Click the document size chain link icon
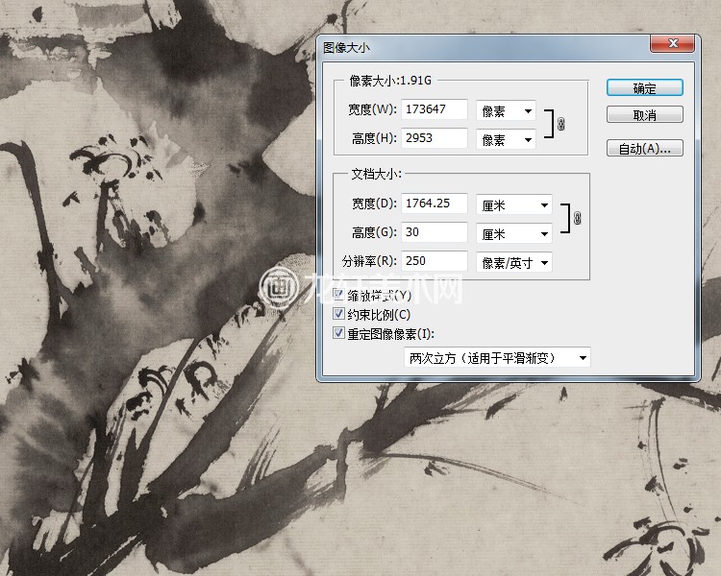Viewport: 721px width, 576px height. click(x=577, y=219)
